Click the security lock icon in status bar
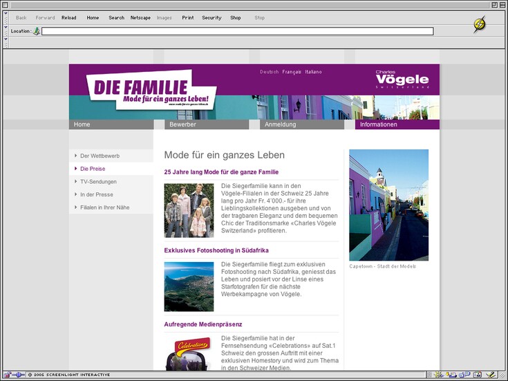Viewport: 508px width, 381px height. pyautogui.click(x=7, y=375)
